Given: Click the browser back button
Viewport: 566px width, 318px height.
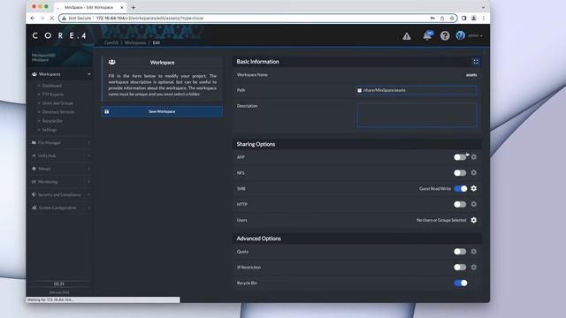Looking at the screenshot, I should coord(33,18).
